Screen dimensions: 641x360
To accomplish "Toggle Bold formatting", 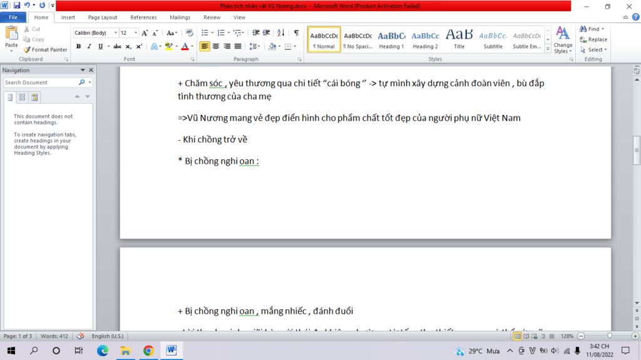I will (x=78, y=46).
